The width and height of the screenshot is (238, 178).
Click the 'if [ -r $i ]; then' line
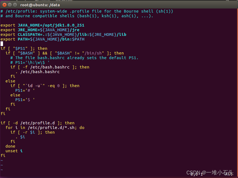coord(32,132)
